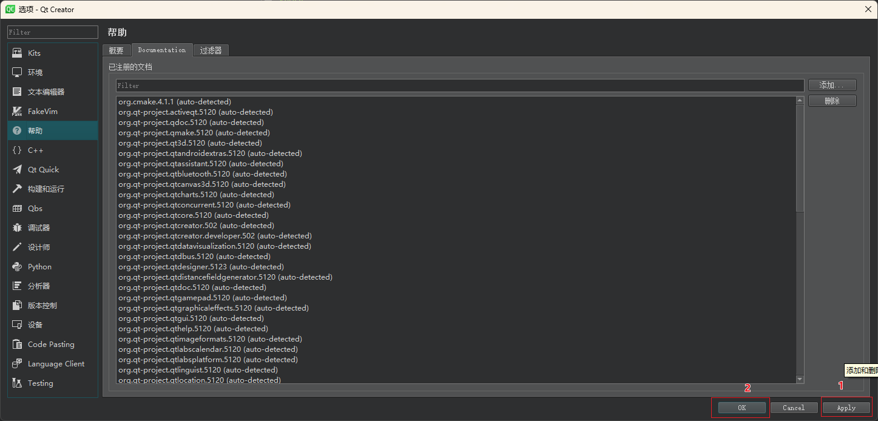Open the Python icon category
The height and width of the screenshot is (421, 878).
tap(17, 267)
